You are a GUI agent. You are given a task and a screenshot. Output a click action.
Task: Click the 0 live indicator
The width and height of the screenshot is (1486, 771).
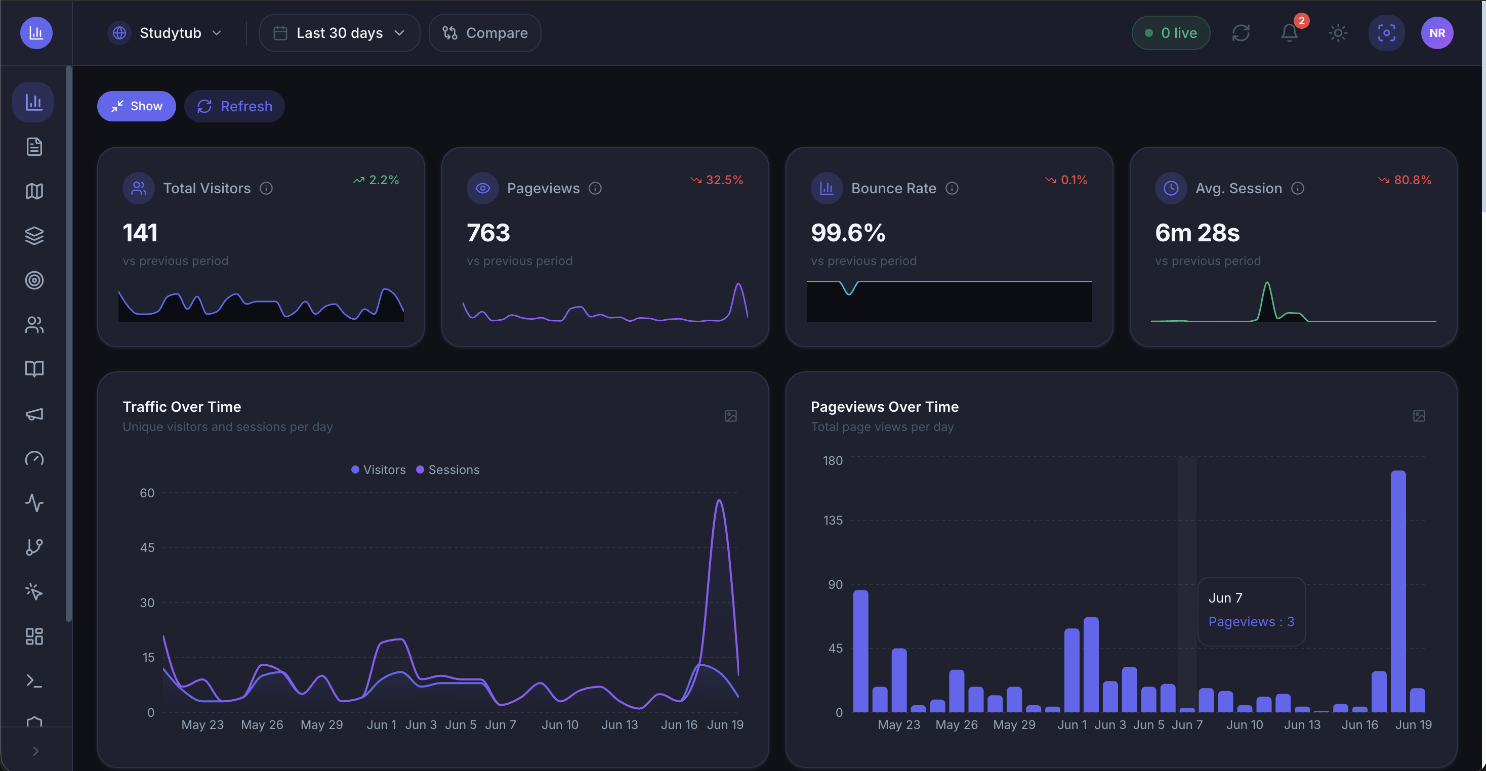(1171, 33)
